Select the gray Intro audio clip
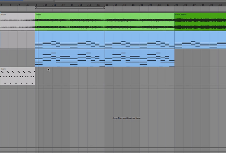This screenshot has width=226, height=153. [18, 22]
